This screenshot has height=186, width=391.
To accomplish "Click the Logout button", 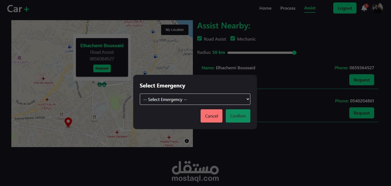I will 345,8.
